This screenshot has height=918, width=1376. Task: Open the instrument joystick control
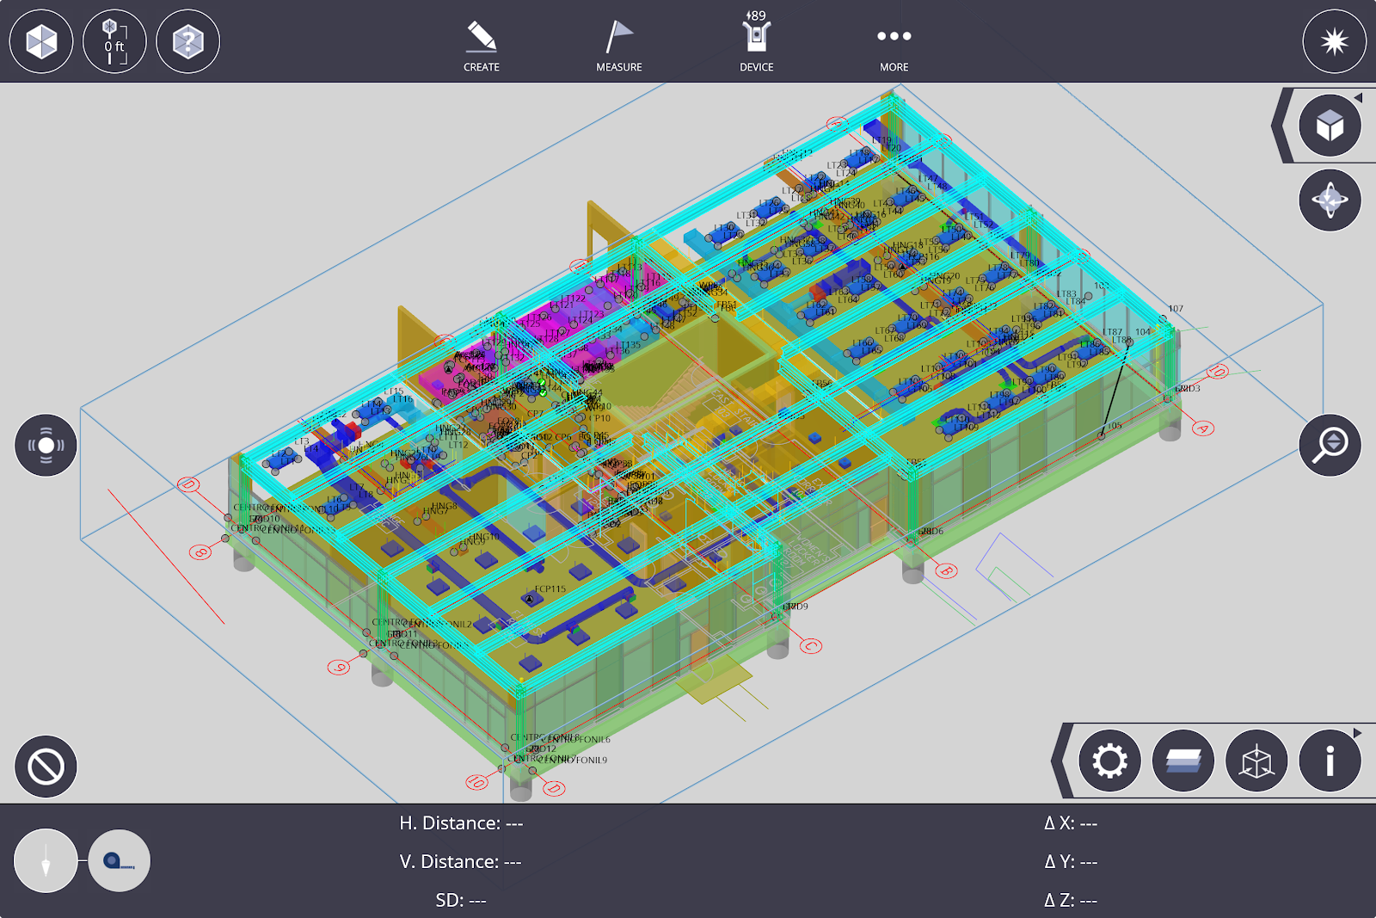46,445
